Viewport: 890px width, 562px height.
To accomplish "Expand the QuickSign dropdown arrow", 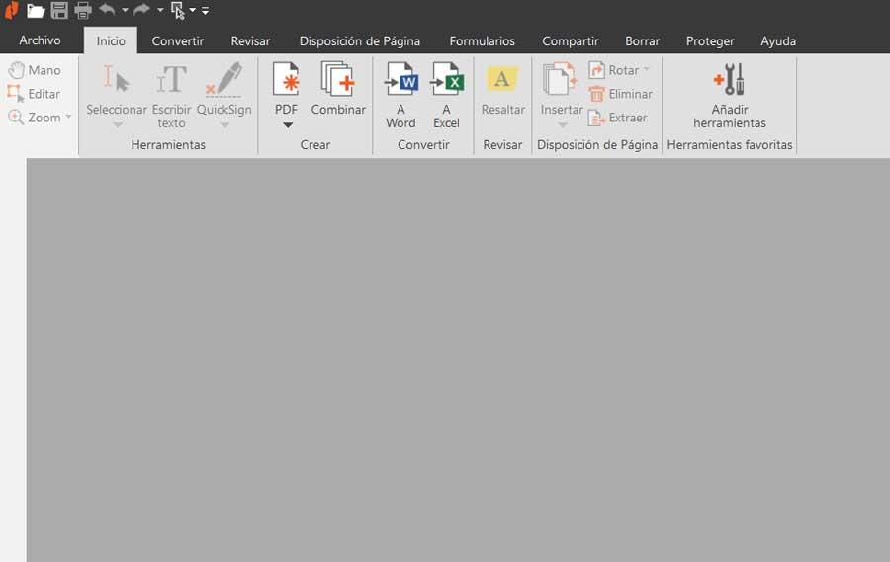I will [224, 125].
